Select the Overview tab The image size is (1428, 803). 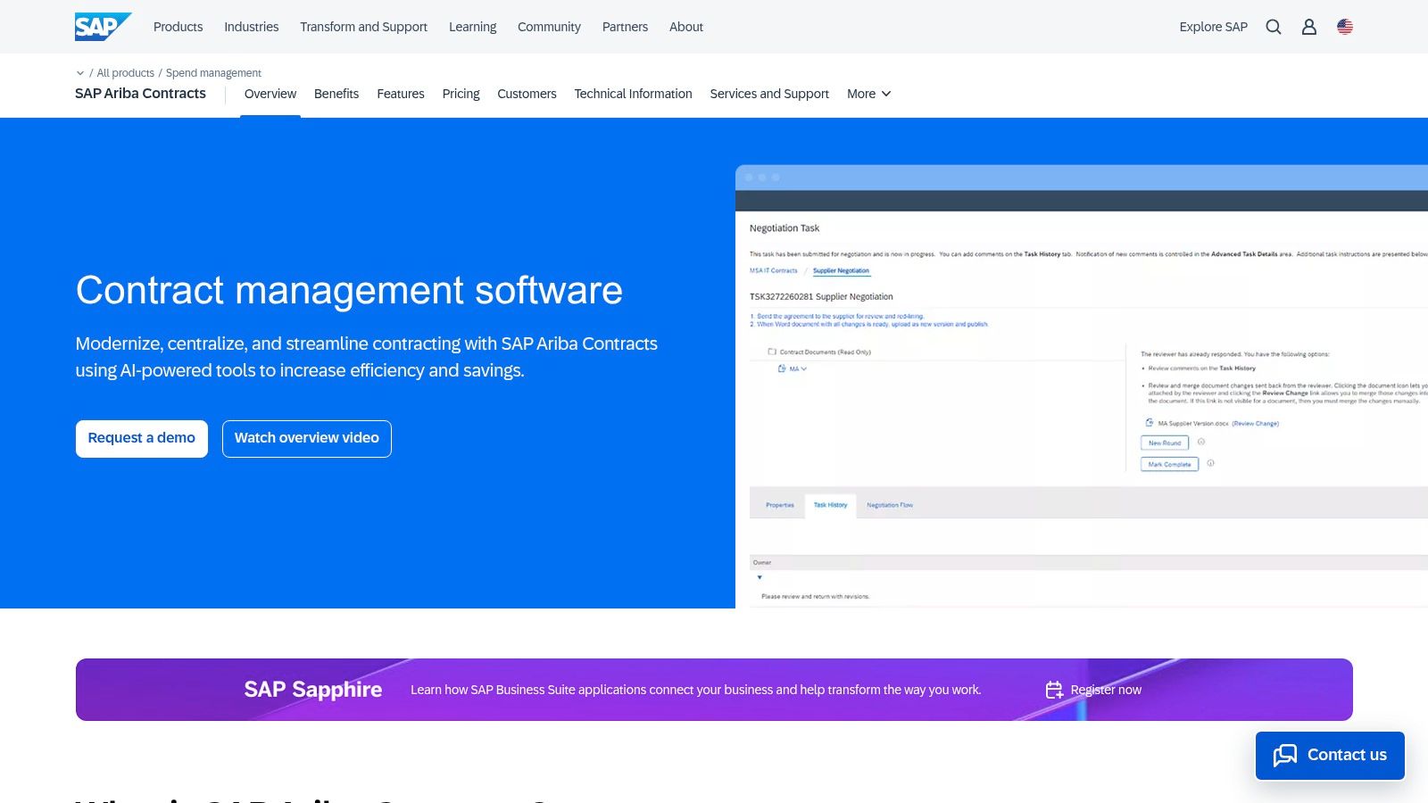[270, 94]
